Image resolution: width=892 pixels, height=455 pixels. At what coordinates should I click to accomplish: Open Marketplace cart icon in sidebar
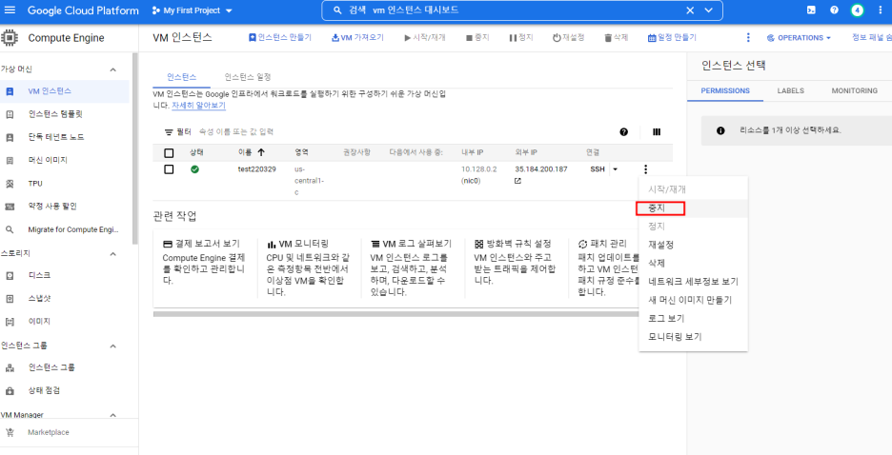click(10, 432)
